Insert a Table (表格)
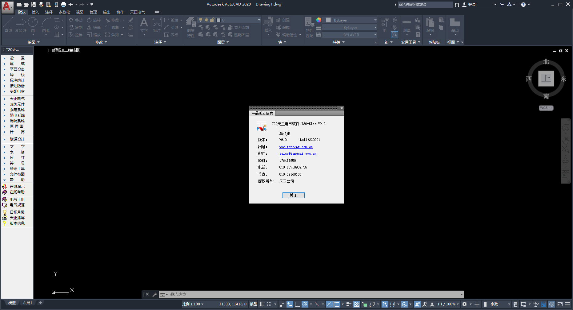 (x=171, y=35)
